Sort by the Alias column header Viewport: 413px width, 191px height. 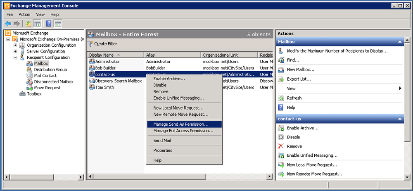(173, 55)
